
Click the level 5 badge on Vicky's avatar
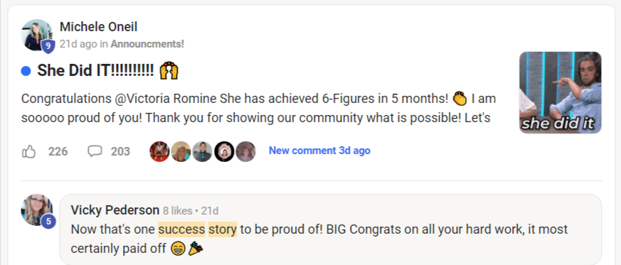[48, 222]
